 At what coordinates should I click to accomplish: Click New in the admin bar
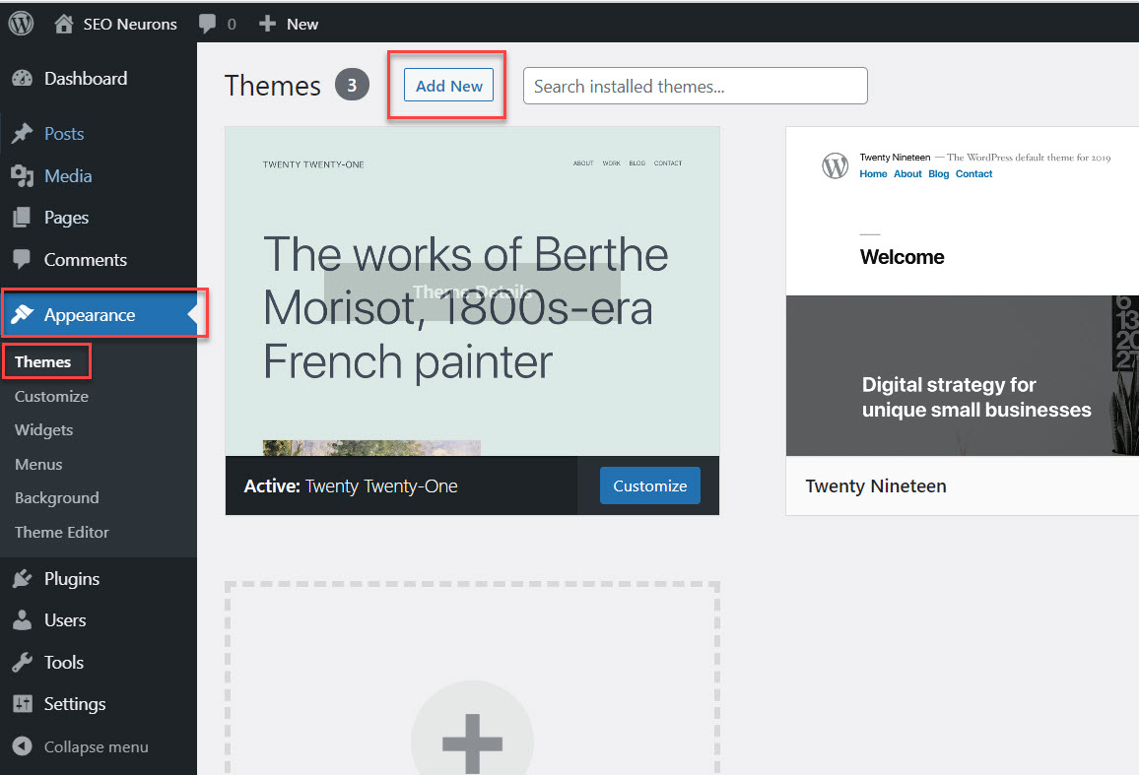coord(302,24)
